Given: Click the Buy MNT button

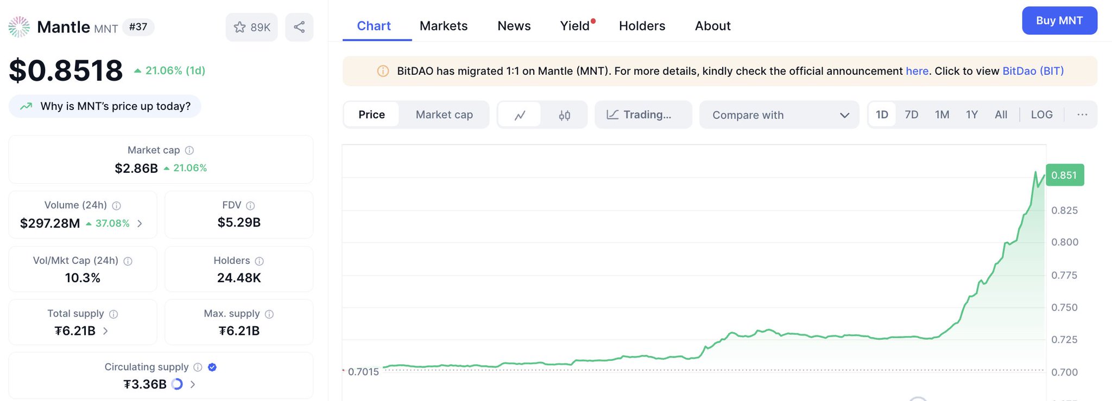Looking at the screenshot, I should [1059, 21].
